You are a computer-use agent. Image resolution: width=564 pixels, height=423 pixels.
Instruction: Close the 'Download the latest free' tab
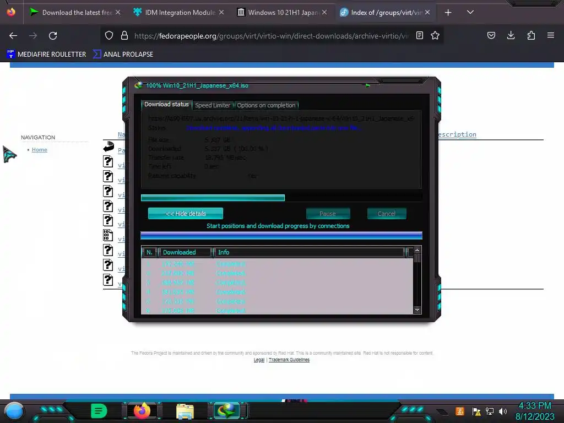point(118,12)
